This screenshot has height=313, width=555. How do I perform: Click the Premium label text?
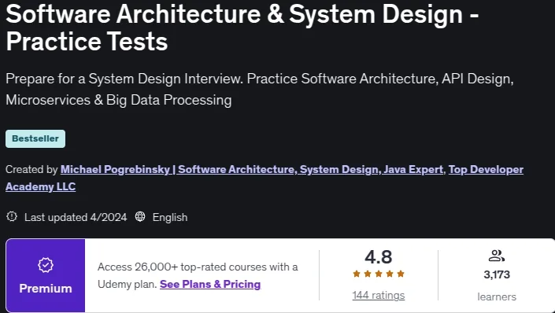[46, 289]
